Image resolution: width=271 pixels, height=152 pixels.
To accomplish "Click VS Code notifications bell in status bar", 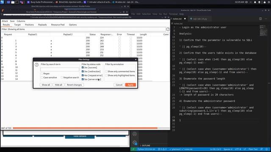I will coord(267,149).
